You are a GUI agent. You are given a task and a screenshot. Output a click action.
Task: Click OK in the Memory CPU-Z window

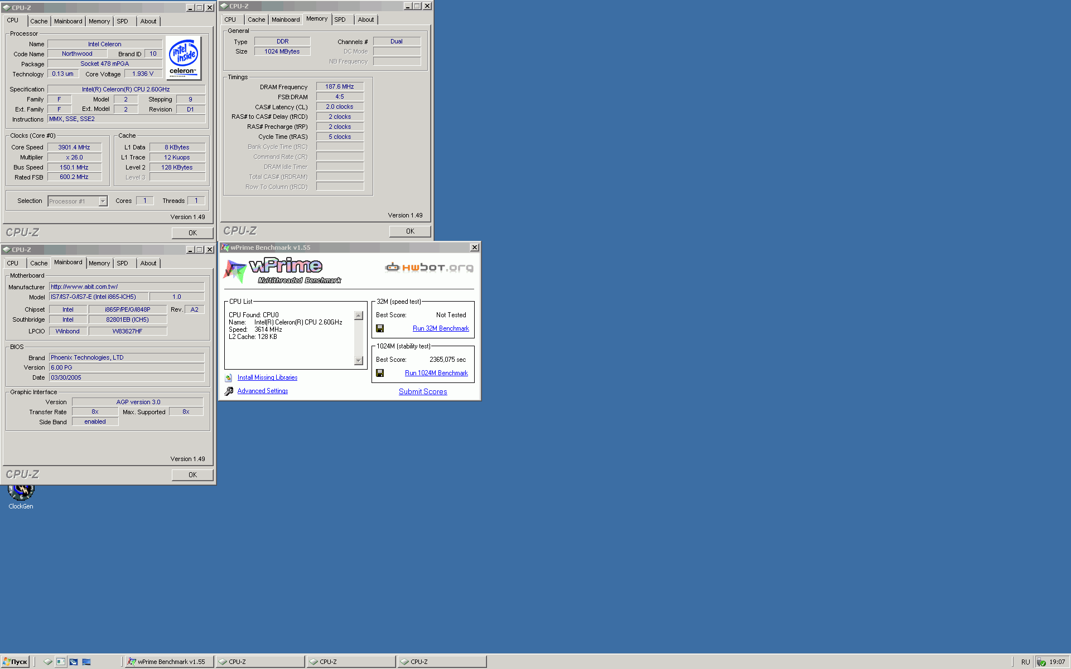point(410,231)
